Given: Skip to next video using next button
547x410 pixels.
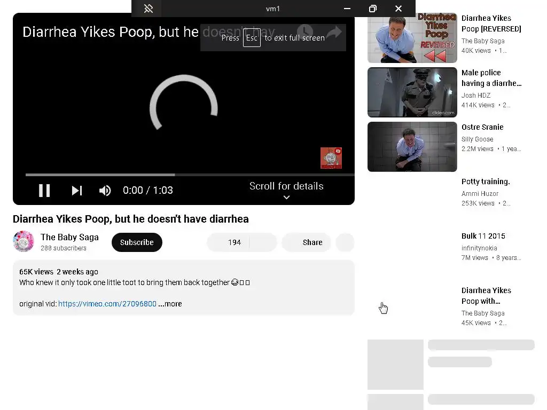Looking at the screenshot, I should [77, 191].
